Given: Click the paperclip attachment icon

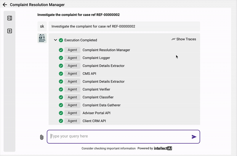Looking at the screenshot, I should click(42, 137).
